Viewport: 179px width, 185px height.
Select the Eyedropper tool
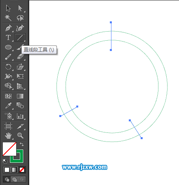[x=8, y=106]
